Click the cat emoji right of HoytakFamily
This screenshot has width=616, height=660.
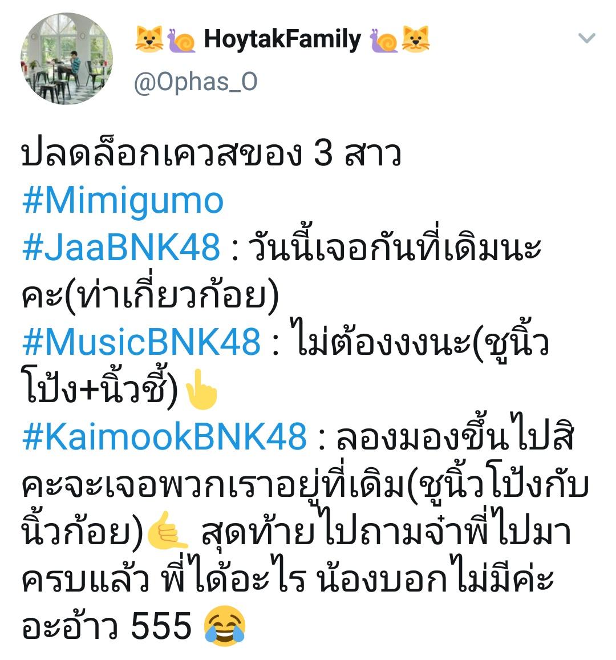click(x=416, y=39)
